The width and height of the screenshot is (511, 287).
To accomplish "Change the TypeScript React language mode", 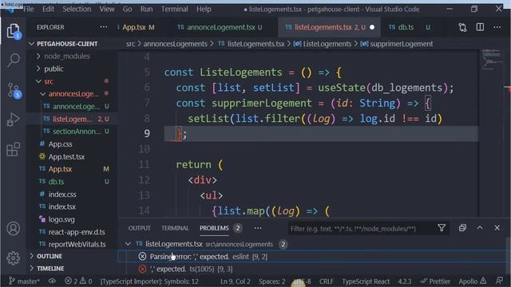I will tap(366, 281).
